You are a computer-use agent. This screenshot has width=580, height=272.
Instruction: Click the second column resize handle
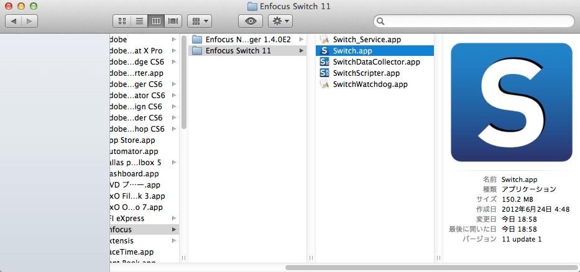click(x=311, y=258)
